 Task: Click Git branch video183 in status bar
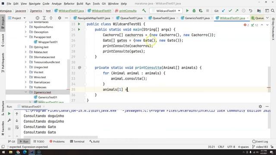[x=260, y=147]
